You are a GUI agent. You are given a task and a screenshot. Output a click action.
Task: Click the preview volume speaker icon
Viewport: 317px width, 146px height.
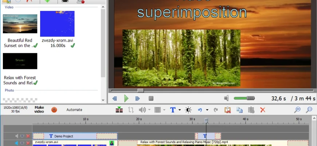click(226, 99)
